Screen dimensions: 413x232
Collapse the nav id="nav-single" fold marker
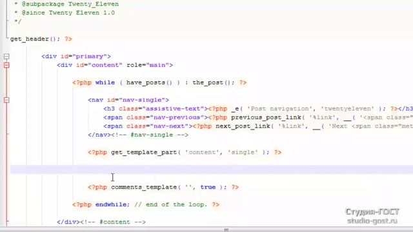[6, 100]
